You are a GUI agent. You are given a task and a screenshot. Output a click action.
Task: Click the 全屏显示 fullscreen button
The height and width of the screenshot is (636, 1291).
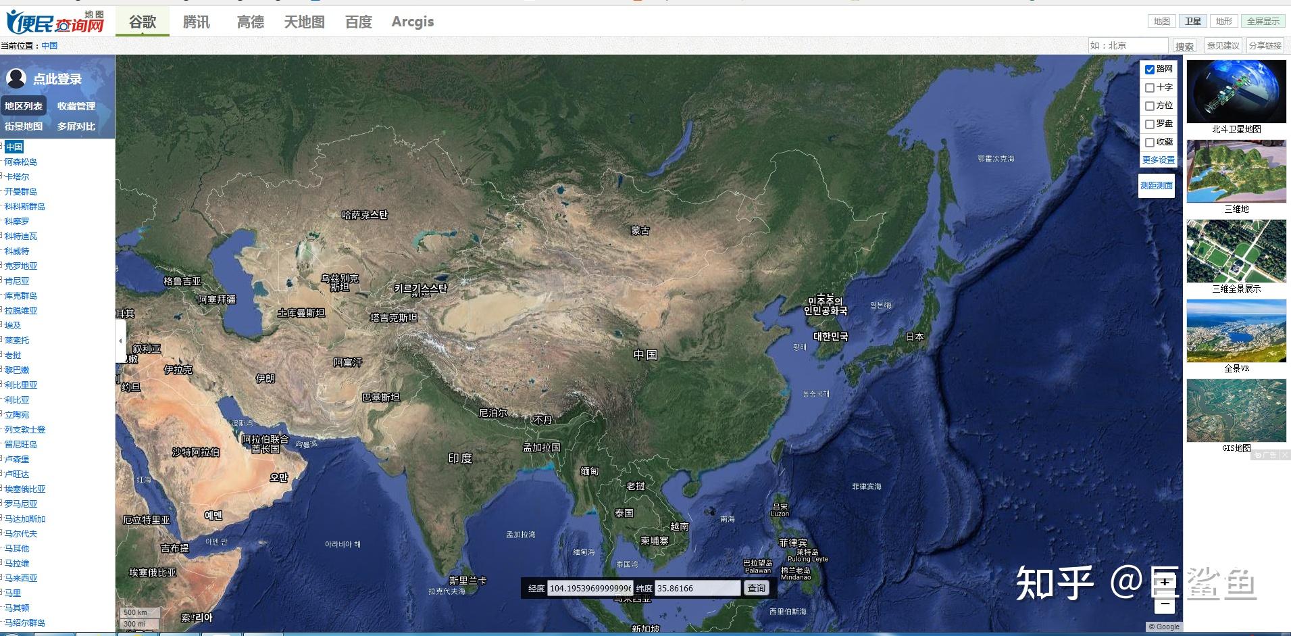click(1263, 22)
